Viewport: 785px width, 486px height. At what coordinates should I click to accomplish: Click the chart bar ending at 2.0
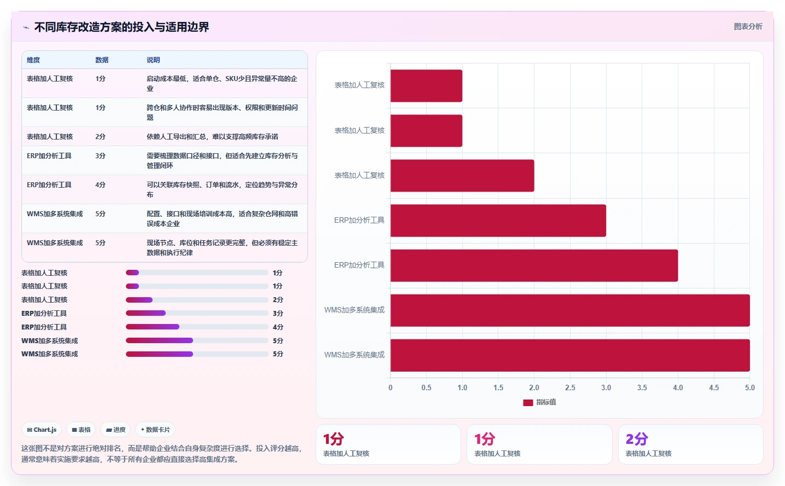point(462,176)
